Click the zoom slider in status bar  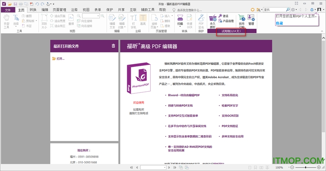click(305, 167)
